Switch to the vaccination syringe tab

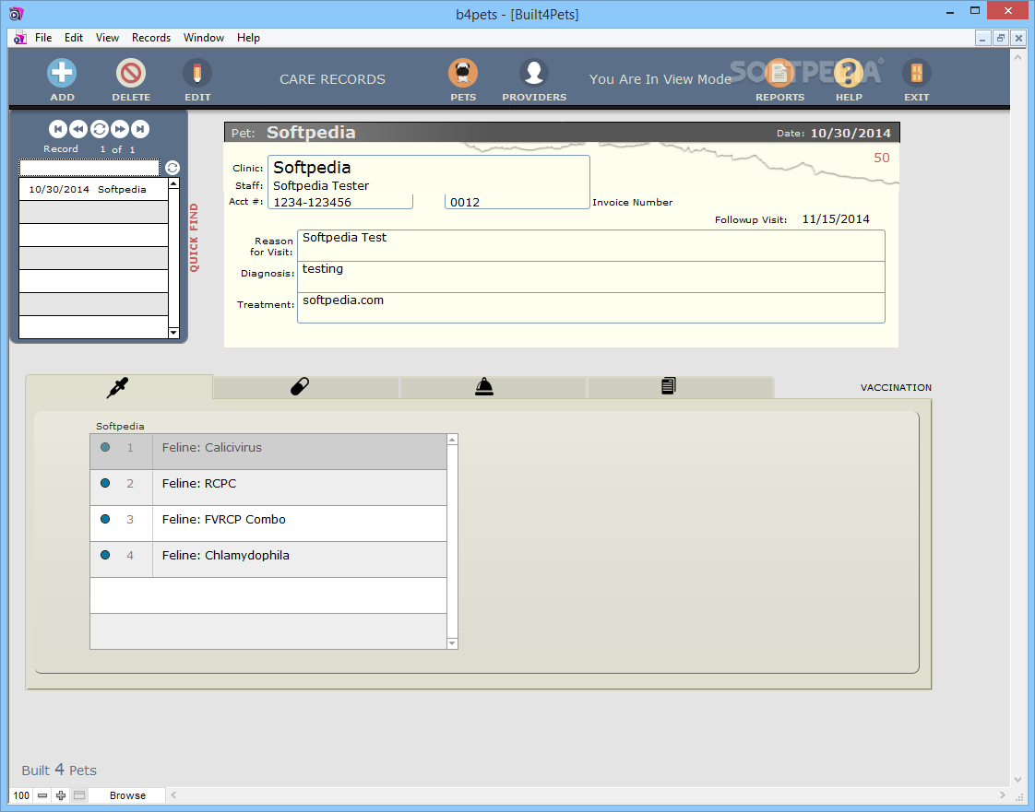coord(119,386)
